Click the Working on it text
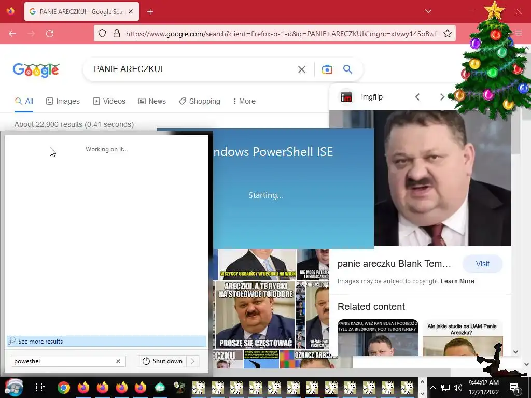The height and width of the screenshot is (398, 531). [x=106, y=149]
